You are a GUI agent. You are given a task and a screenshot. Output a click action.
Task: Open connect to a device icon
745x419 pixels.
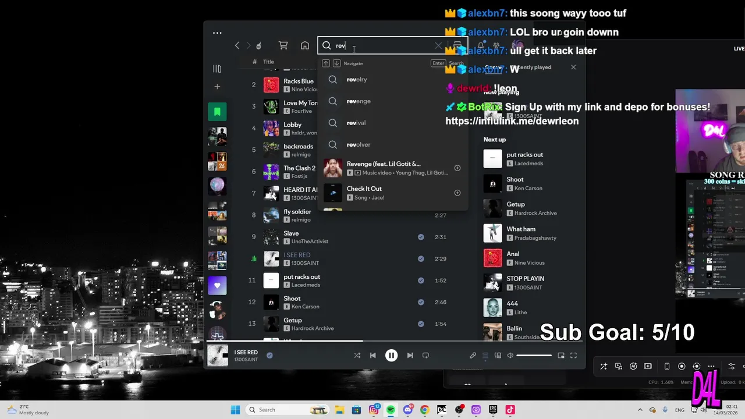(498, 356)
